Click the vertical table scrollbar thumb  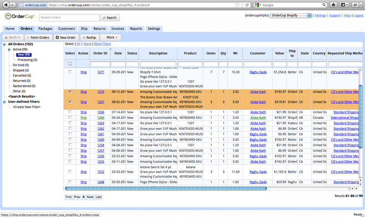pos(360,116)
